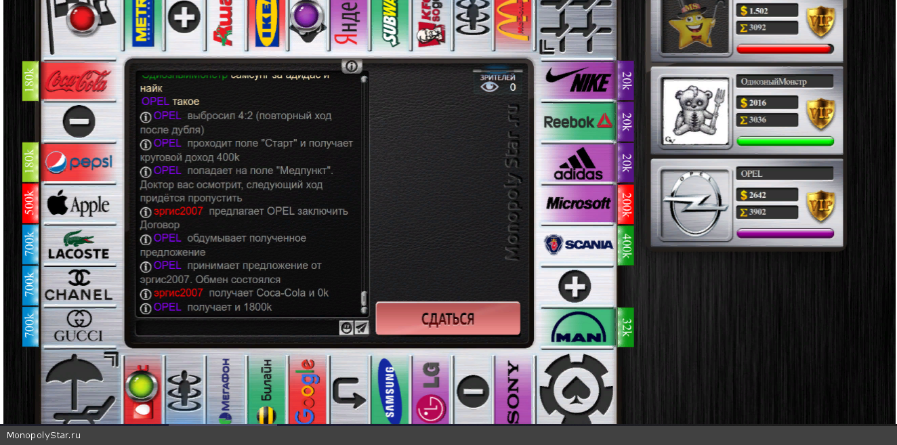
Task: Click OPEL player's VIP badge
Action: (820, 206)
